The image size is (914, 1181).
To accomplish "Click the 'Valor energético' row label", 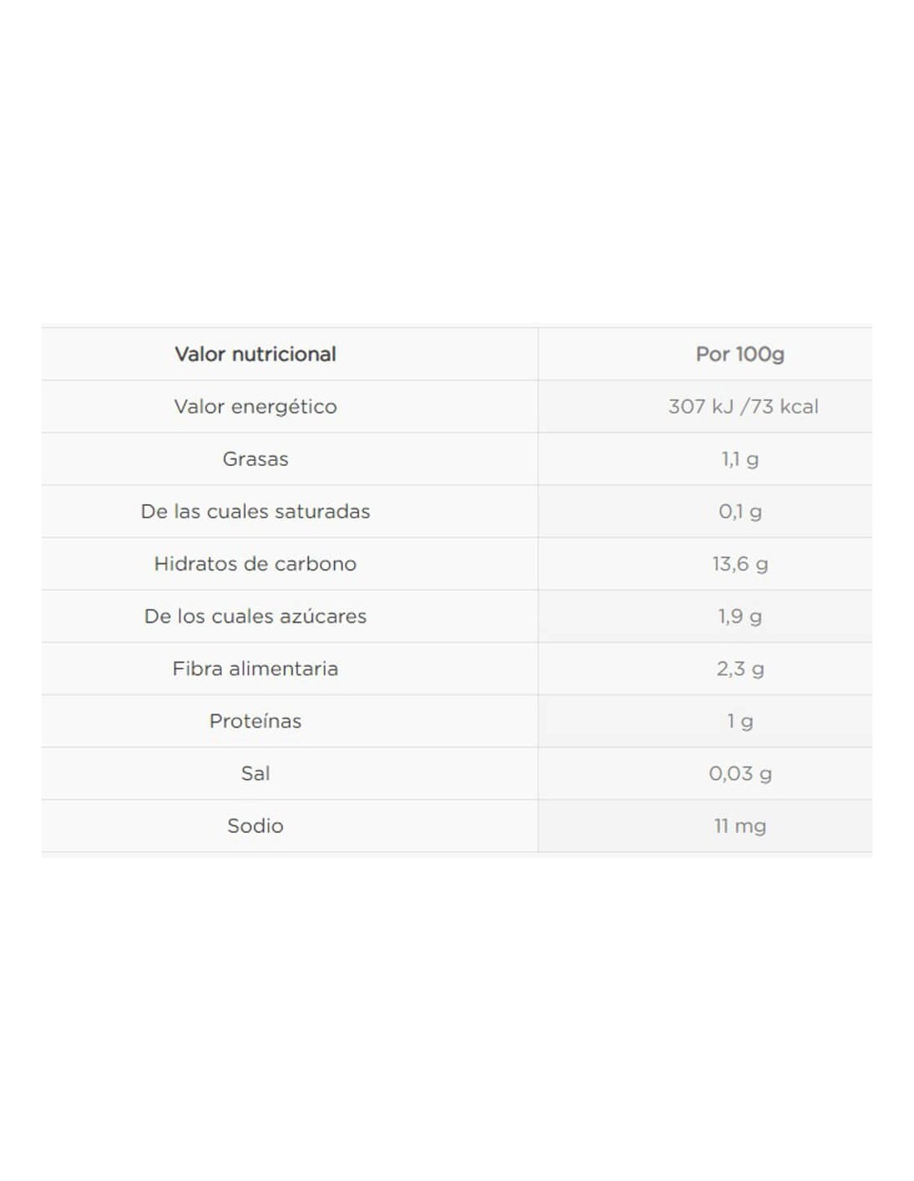I will point(255,406).
